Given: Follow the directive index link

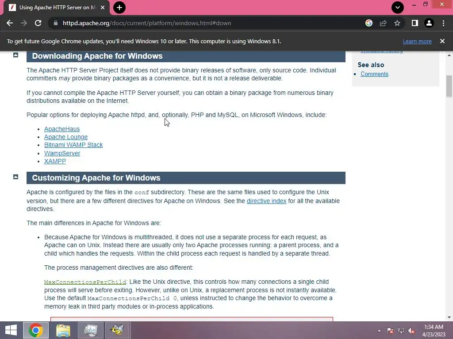Looking at the screenshot, I should point(266,201).
